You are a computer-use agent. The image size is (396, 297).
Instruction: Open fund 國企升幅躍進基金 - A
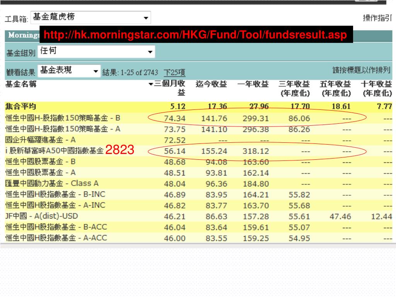40,140
